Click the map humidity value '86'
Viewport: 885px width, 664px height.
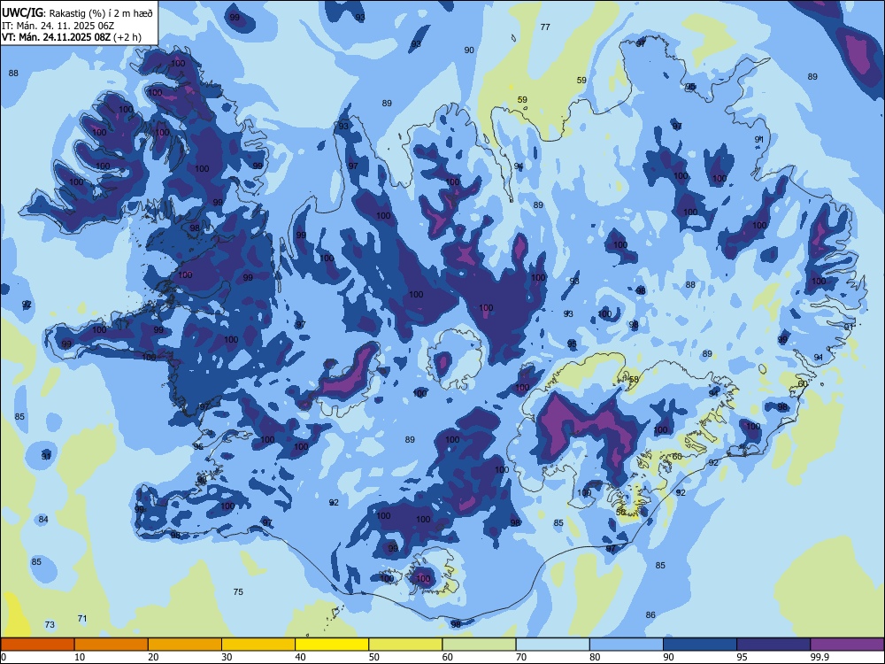650,615
